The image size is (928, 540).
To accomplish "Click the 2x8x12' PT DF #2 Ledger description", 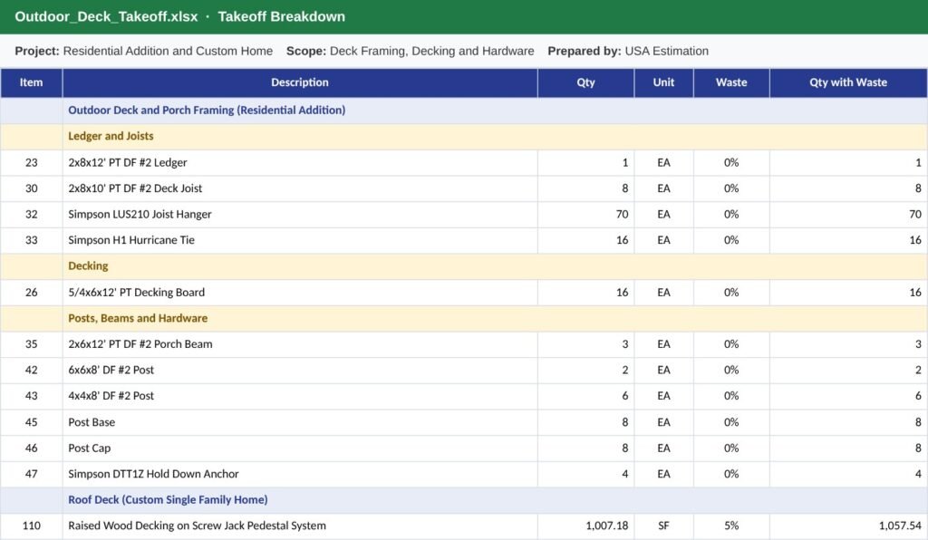I will 300,163.
